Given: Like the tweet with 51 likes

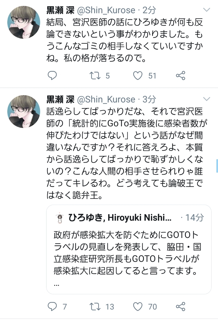Looking at the screenshot, I should click(138, 75).
